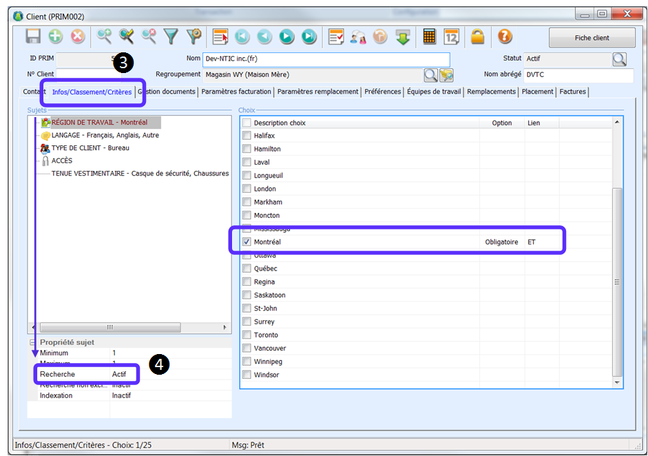Viewport: 648px width, 456px height.
Task: Open help with the orange question mark
Action: 505,37
